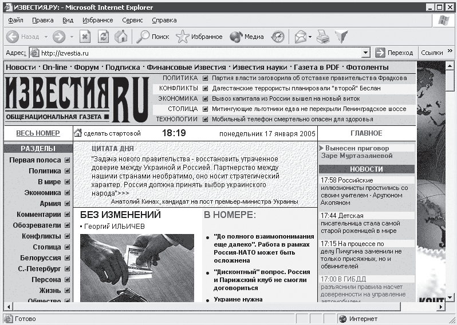Open the address bar dropdown arrow
This screenshot has width=457, height=325.
tap(365, 53)
